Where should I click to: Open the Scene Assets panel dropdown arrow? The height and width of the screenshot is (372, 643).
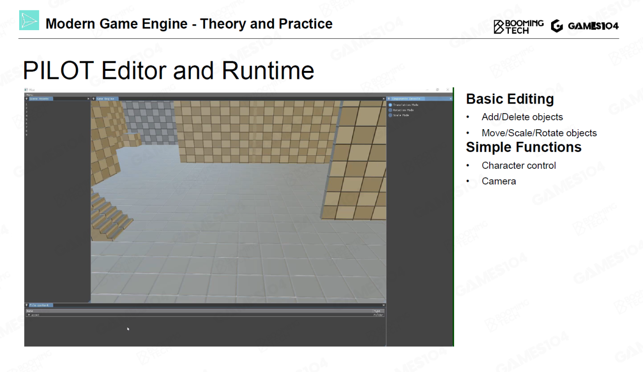[27, 99]
